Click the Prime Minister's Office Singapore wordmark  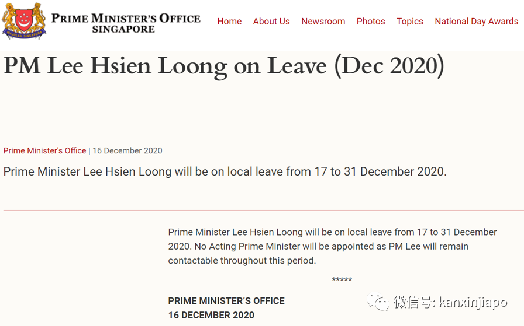(x=125, y=23)
